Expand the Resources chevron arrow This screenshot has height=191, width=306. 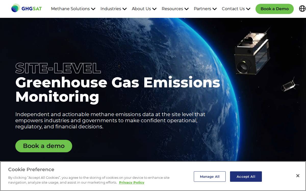pos(186,9)
